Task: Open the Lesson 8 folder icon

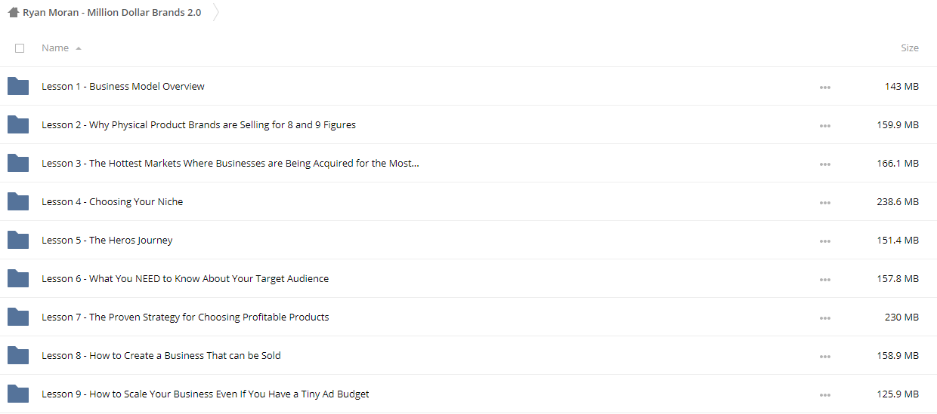Action: [18, 355]
